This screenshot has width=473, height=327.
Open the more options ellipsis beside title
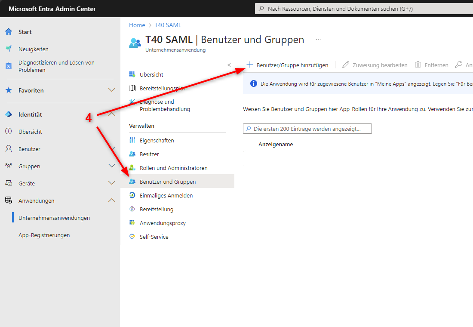pos(318,40)
